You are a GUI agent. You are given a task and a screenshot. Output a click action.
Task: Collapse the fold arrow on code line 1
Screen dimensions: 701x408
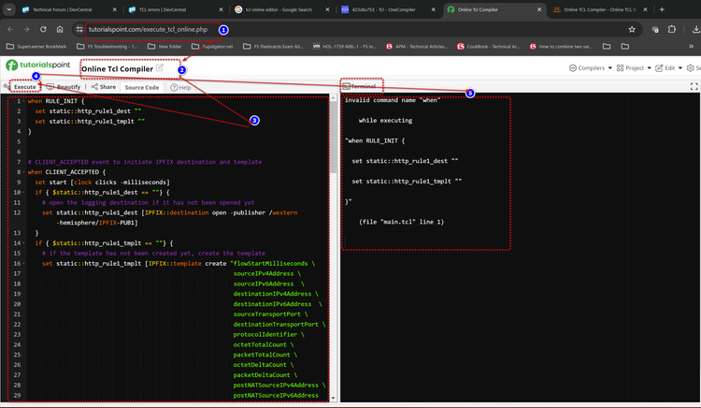pos(23,101)
